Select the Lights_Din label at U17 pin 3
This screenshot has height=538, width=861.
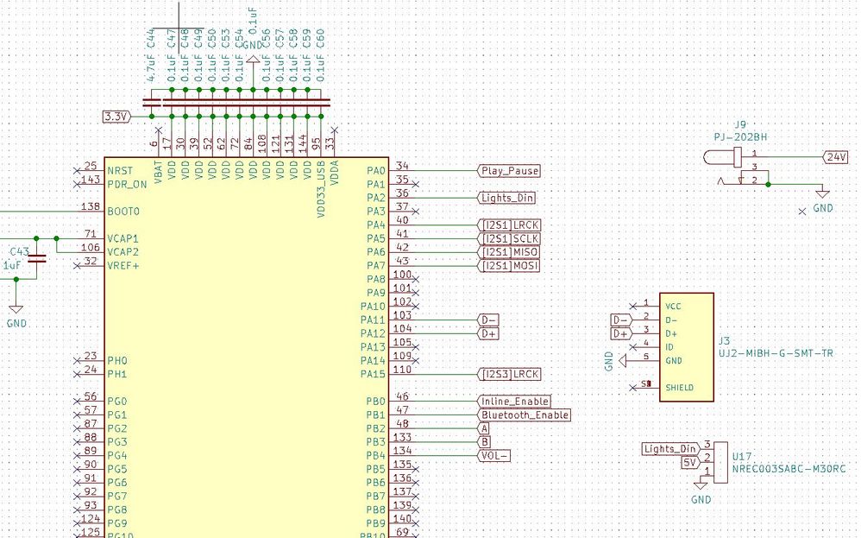[671, 449]
